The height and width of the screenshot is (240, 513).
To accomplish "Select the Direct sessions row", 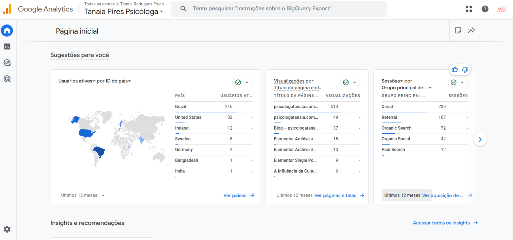I will [425, 107].
